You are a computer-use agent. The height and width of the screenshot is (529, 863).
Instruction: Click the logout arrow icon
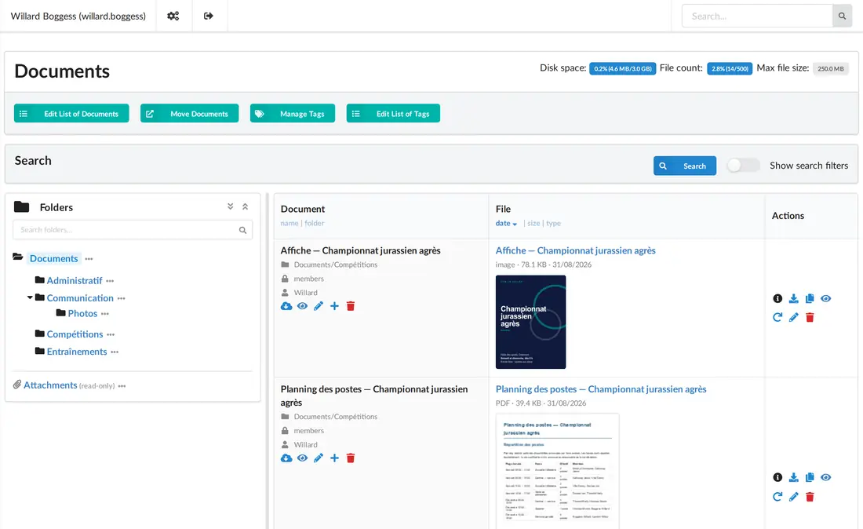(208, 16)
